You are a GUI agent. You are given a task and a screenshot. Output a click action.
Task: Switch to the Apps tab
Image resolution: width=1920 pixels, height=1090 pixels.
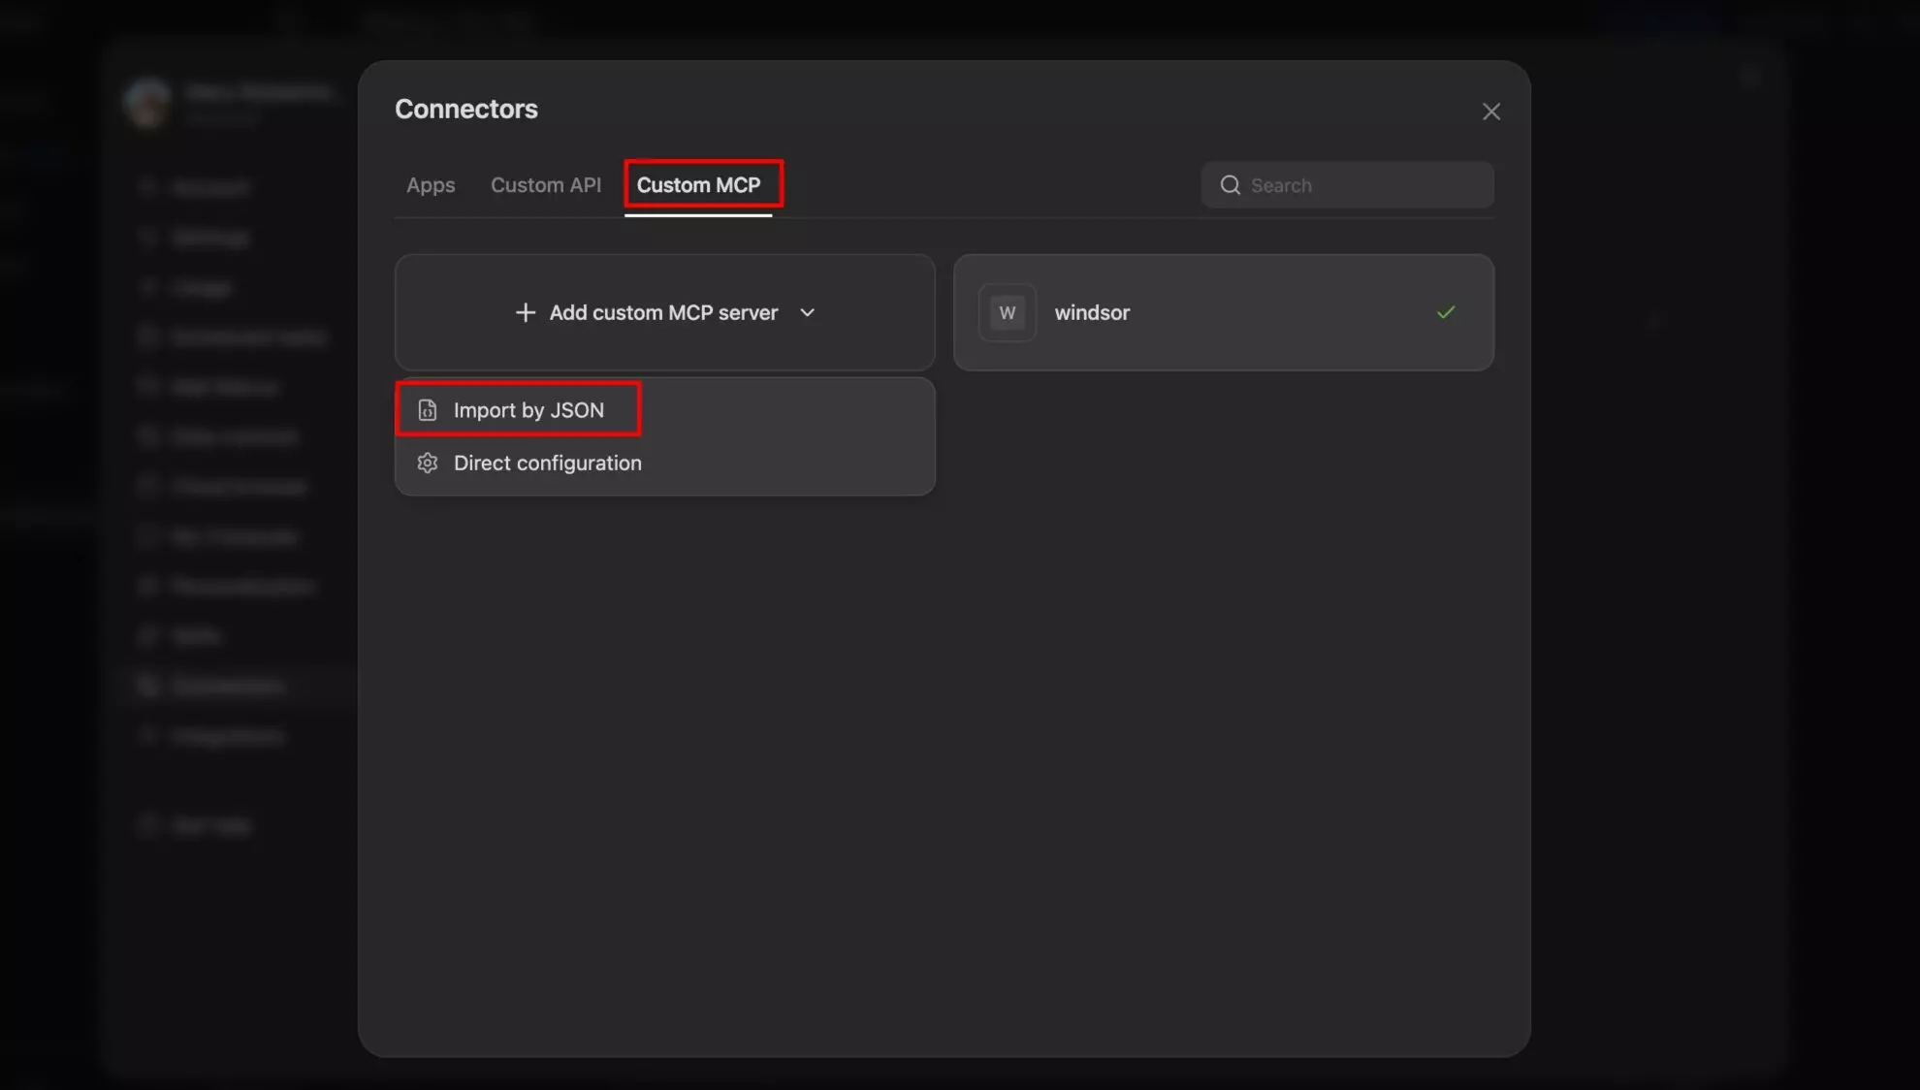click(x=431, y=184)
